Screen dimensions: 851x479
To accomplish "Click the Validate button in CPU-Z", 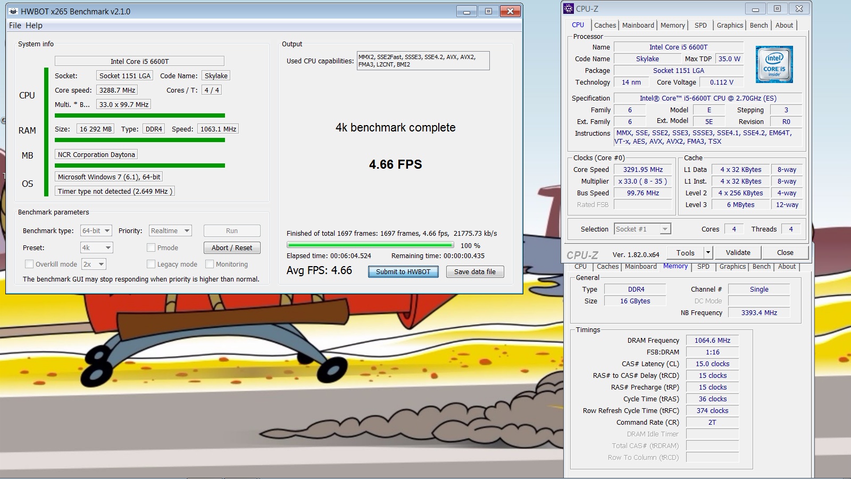I will [x=738, y=252].
